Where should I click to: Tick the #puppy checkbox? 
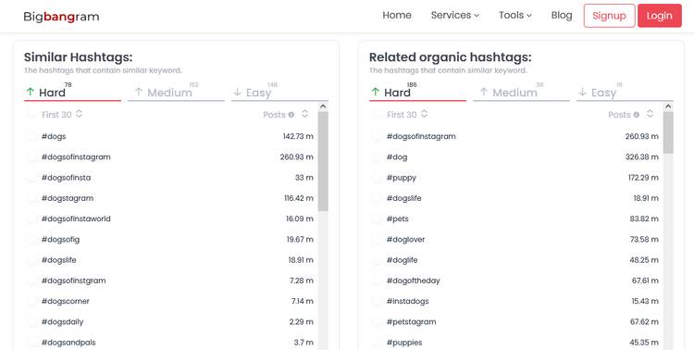click(378, 177)
